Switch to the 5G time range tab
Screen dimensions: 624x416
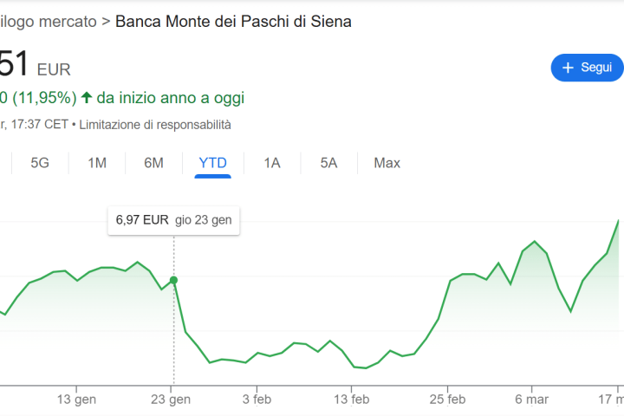pyautogui.click(x=40, y=162)
